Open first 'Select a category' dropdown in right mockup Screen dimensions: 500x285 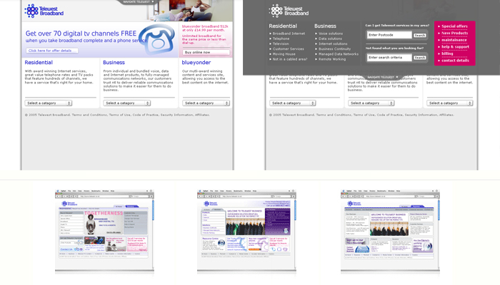point(292,103)
